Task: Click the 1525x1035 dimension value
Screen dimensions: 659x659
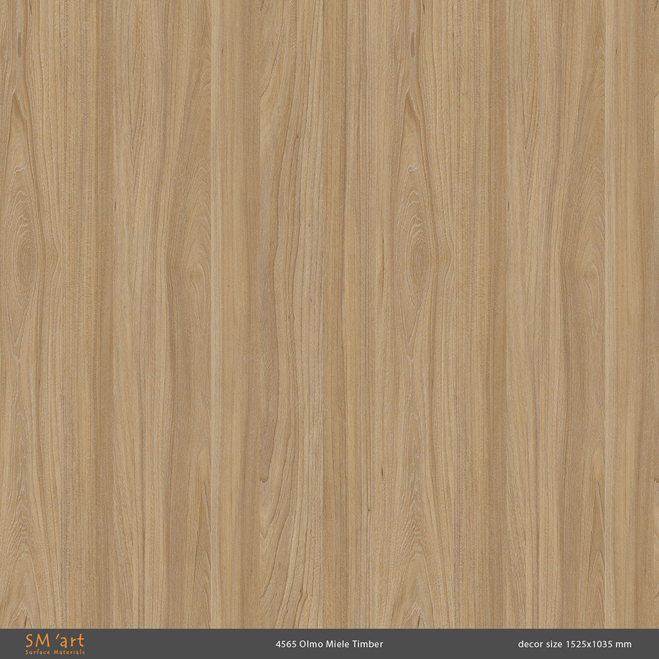Action: [x=588, y=644]
